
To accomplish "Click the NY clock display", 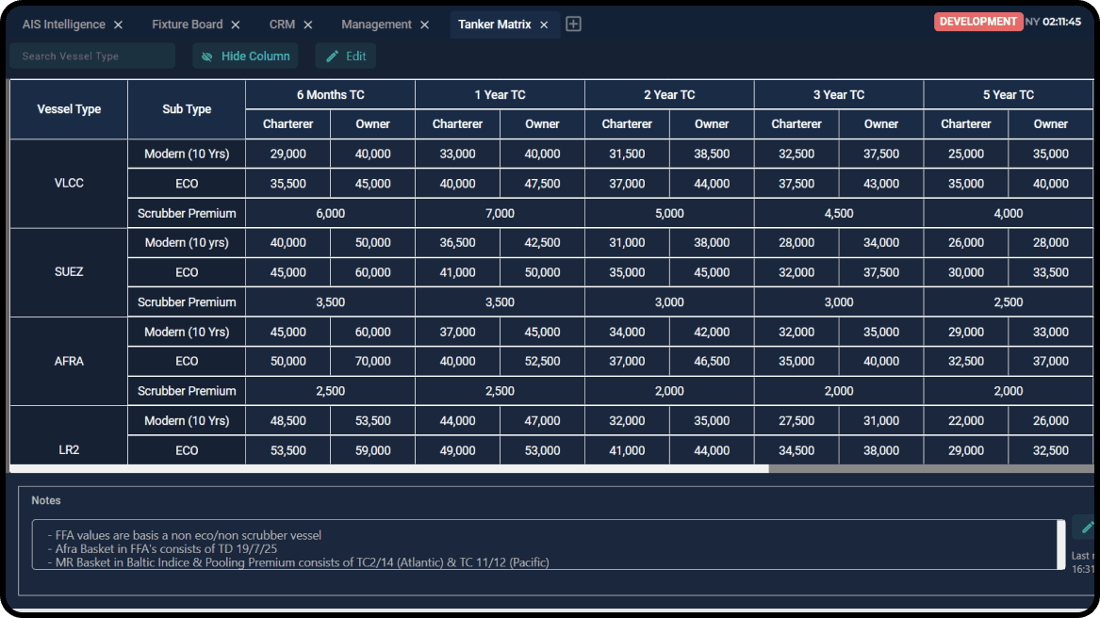I will point(1053,22).
